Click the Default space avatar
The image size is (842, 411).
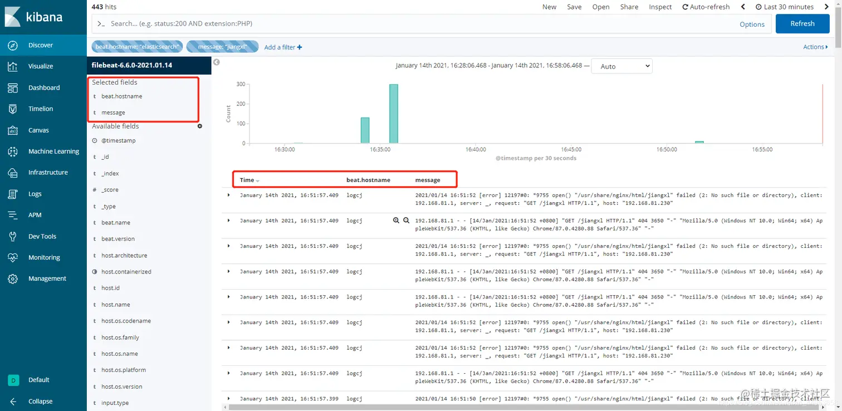tap(13, 380)
